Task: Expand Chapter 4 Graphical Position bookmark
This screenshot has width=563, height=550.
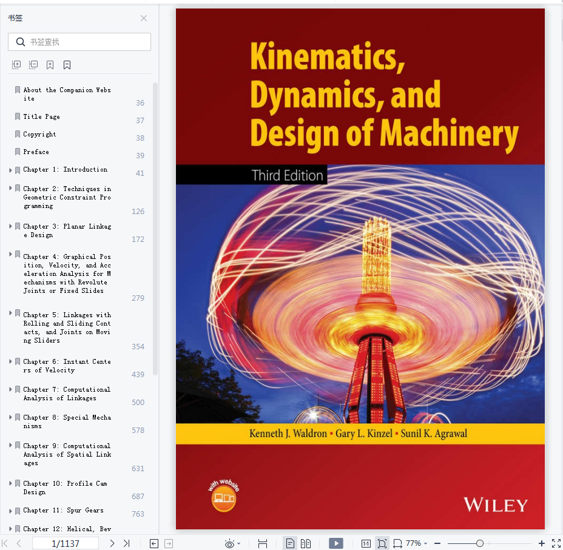Action: tap(10, 254)
